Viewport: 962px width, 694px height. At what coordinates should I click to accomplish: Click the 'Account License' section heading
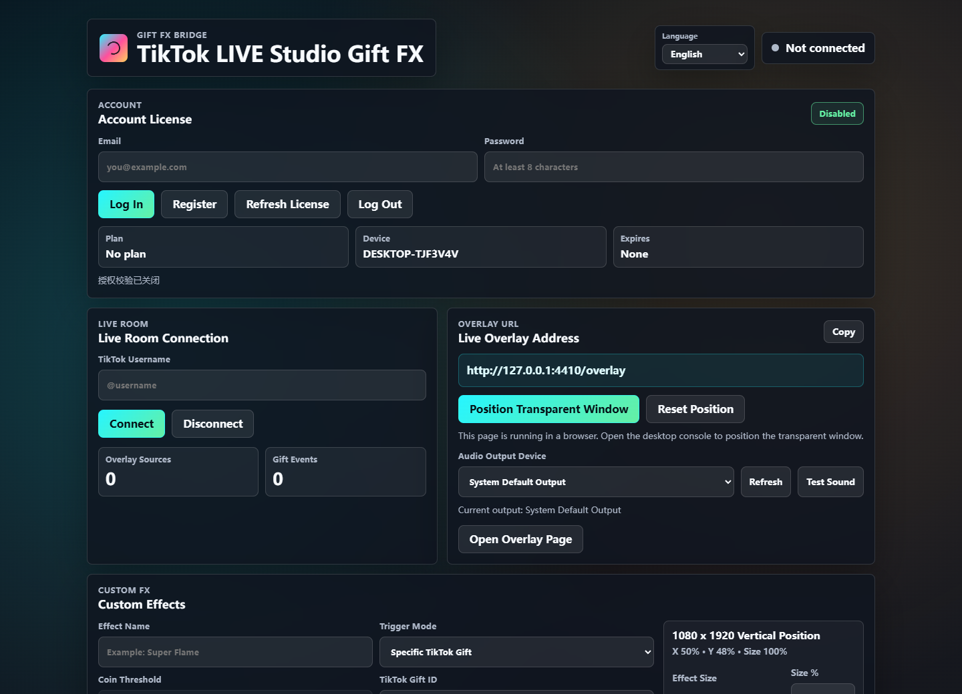pyautogui.click(x=145, y=119)
